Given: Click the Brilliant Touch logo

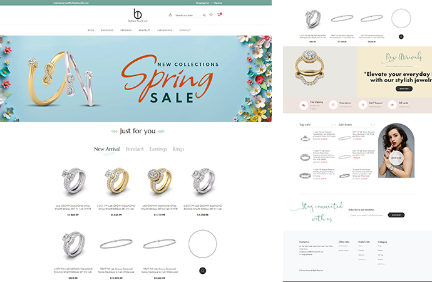Looking at the screenshot, I should (138, 15).
